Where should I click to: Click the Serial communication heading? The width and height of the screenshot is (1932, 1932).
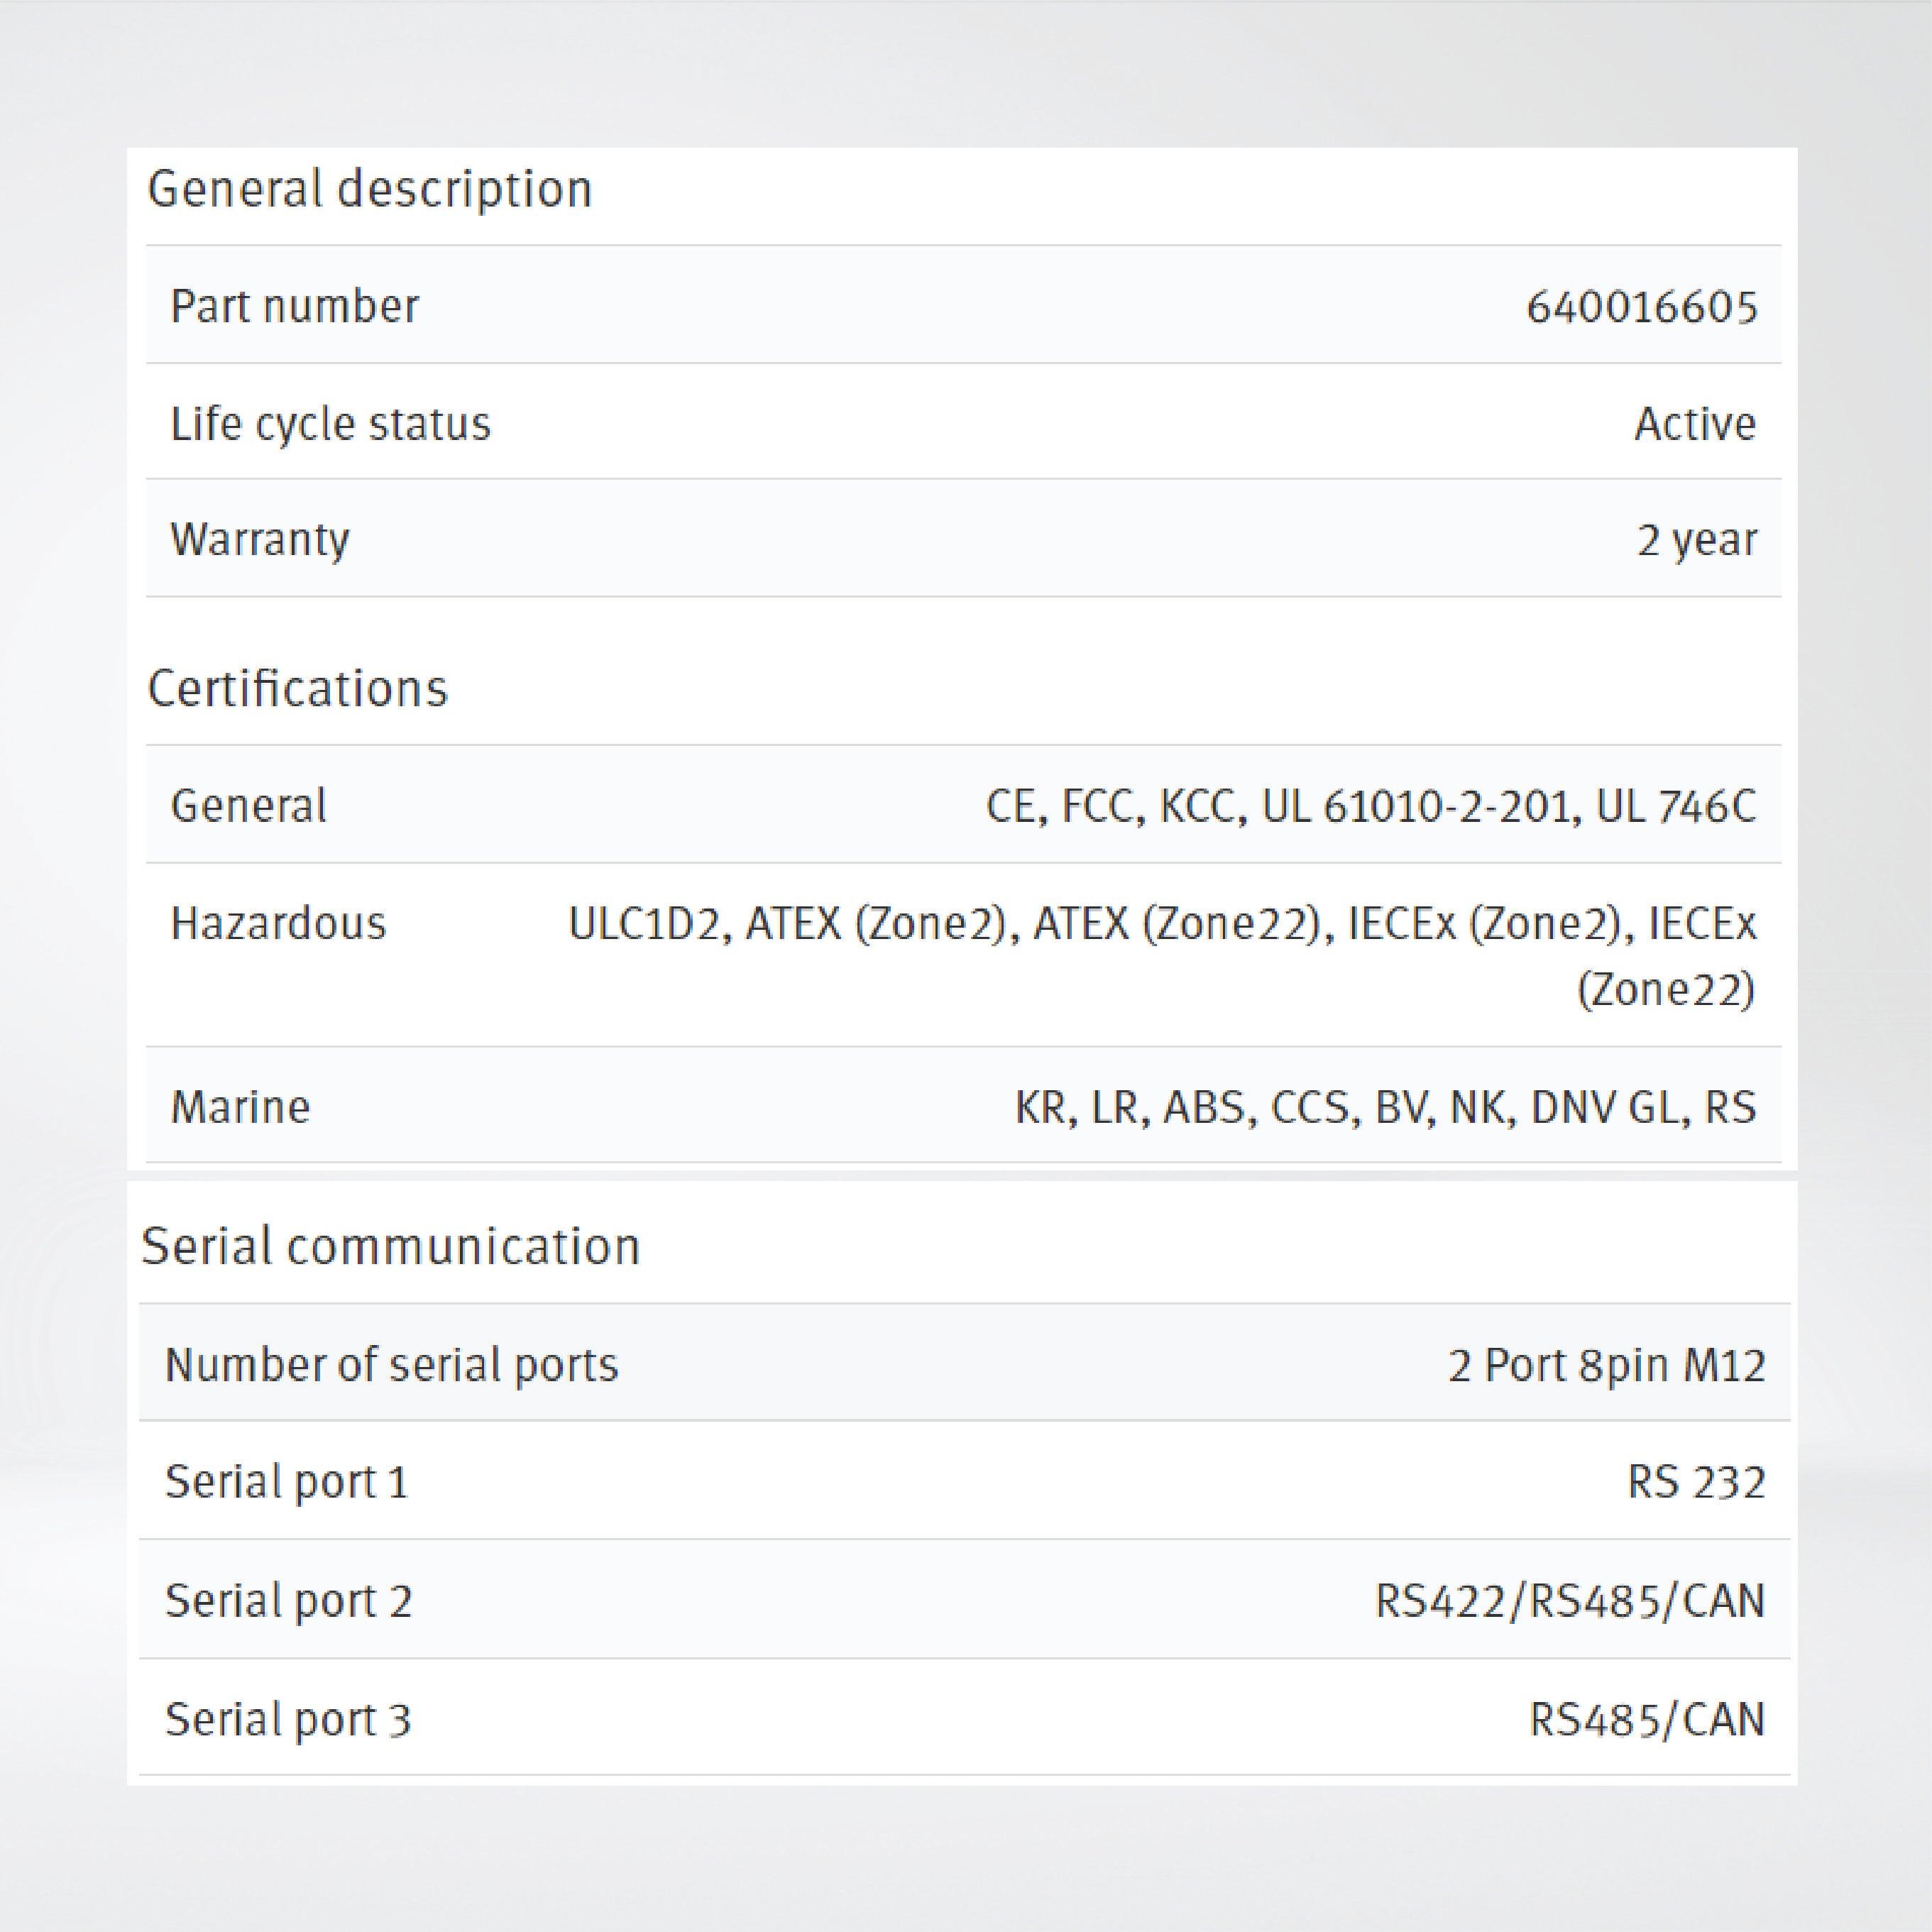pos(390,1246)
